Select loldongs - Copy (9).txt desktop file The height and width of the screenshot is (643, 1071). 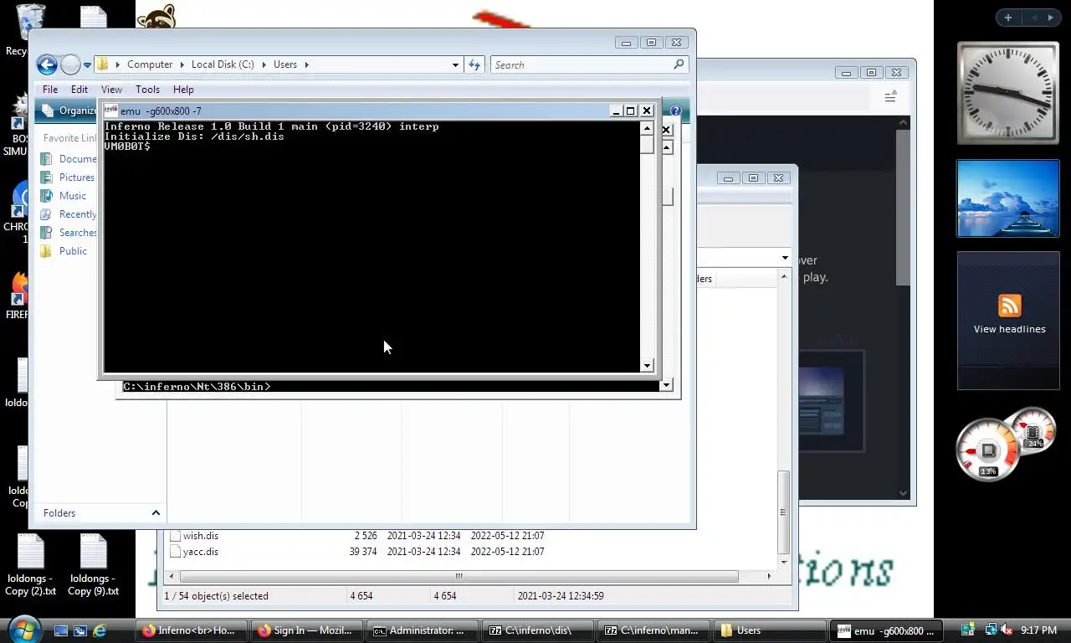click(x=93, y=566)
